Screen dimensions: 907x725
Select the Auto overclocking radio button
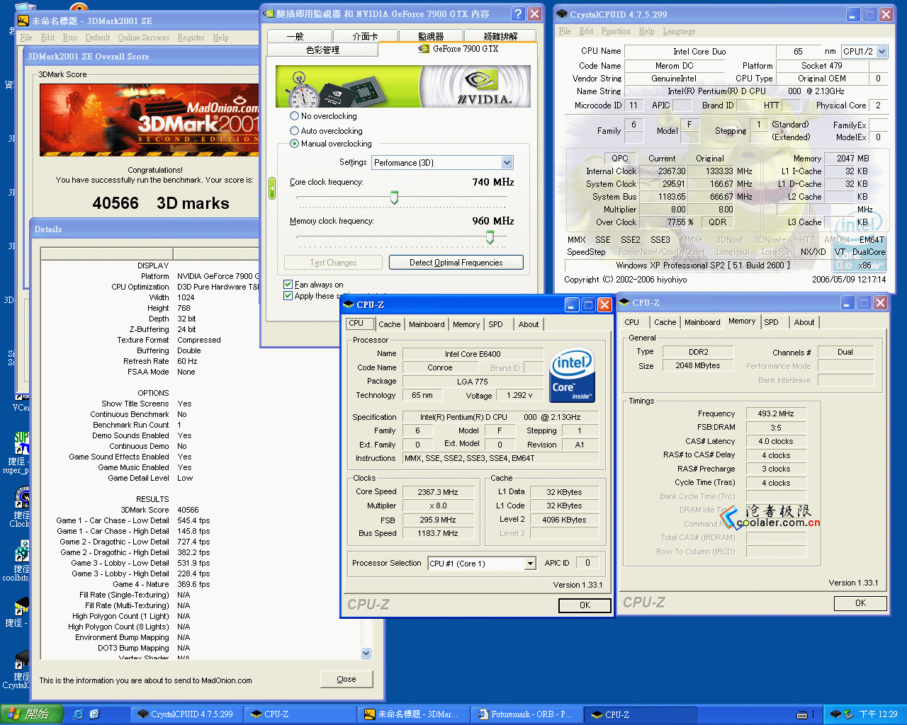click(x=294, y=130)
